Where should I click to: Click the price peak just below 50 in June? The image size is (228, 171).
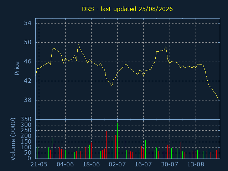pyautogui.click(x=78, y=44)
